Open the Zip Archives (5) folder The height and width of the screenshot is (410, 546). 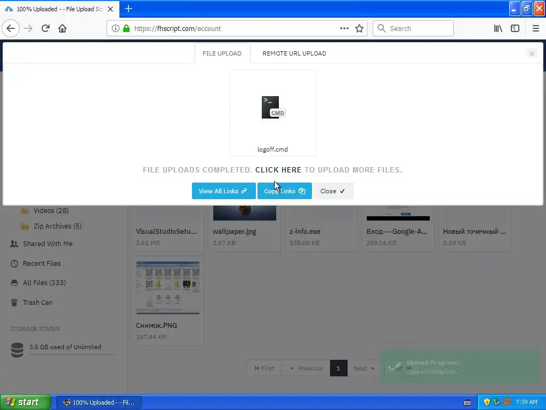point(58,226)
